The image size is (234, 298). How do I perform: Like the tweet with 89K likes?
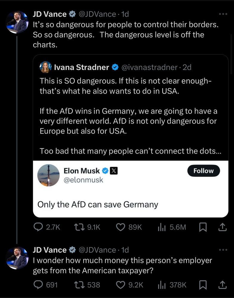click(129, 227)
